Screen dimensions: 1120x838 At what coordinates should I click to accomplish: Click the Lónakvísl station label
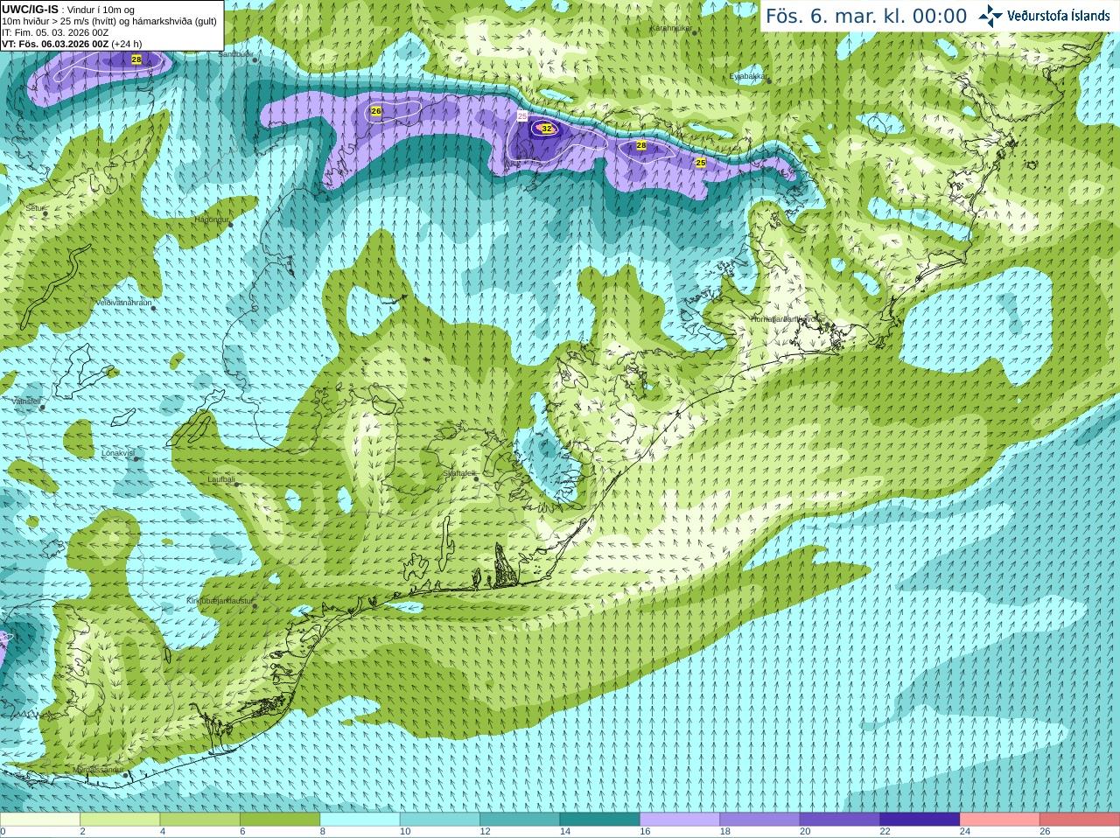click(117, 453)
